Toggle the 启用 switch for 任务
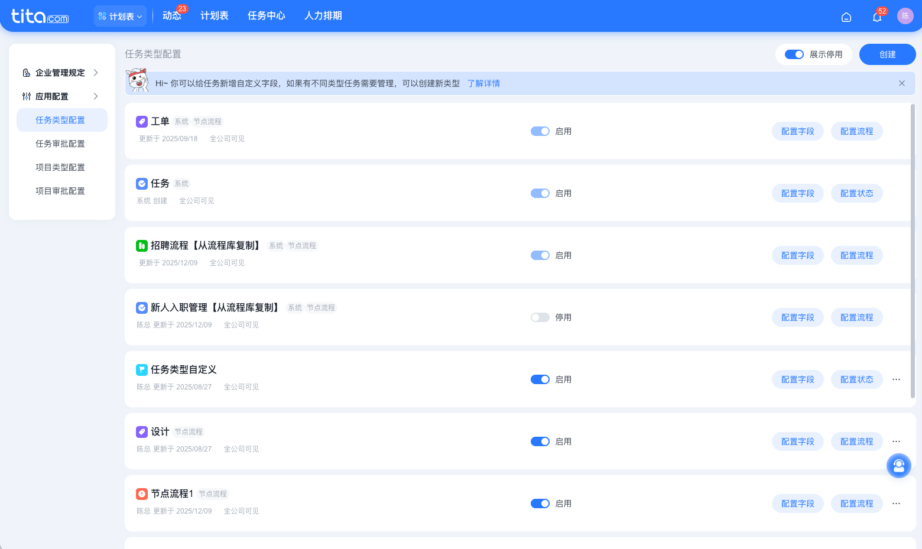Screen dimensions: 922x549 [x=540, y=193]
